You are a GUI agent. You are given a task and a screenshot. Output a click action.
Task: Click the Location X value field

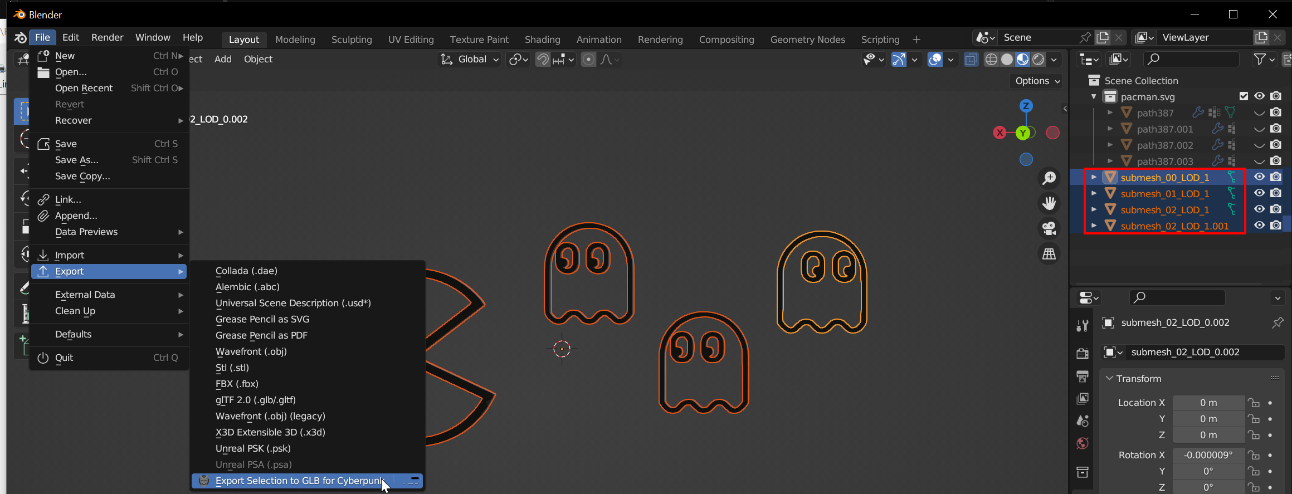(1208, 403)
